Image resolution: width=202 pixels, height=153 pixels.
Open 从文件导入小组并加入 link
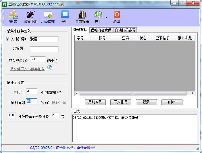point(27,69)
